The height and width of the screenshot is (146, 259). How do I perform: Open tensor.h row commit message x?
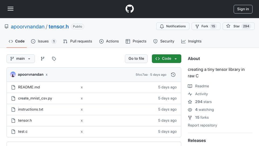[x=81, y=121]
